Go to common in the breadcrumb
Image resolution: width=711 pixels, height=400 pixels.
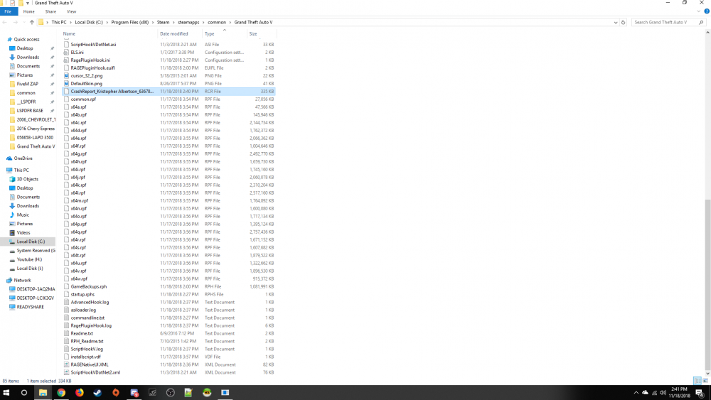click(x=217, y=22)
